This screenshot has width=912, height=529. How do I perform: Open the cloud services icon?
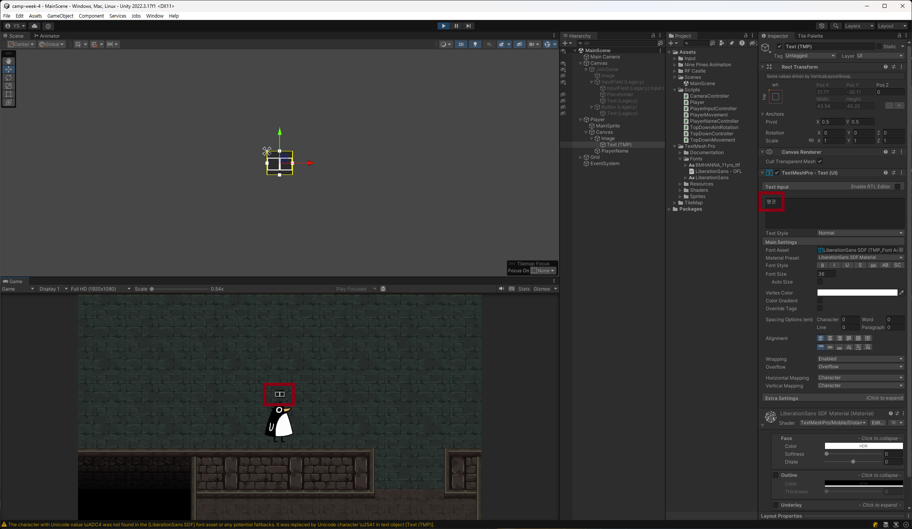[x=35, y=26]
